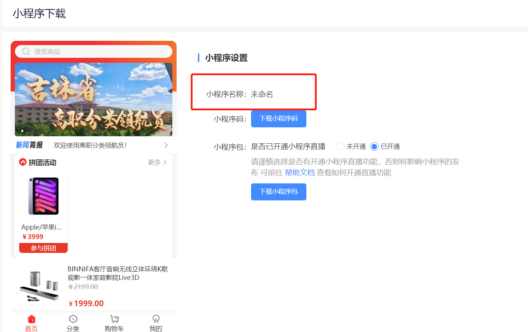Expand 更多 group-buy activities
The height and width of the screenshot is (332, 528).
point(157,162)
